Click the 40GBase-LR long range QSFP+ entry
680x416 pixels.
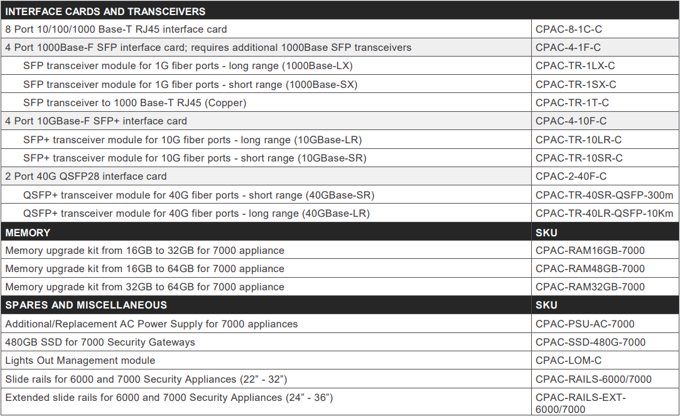197,214
